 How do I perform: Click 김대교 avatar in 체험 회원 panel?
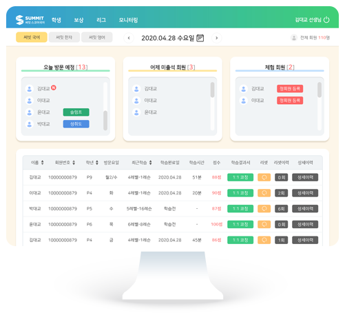244,89
